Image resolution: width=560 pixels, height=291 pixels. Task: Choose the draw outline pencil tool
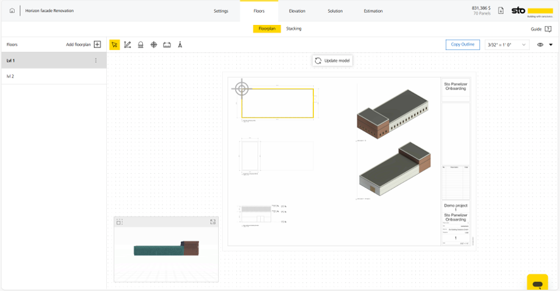(128, 45)
